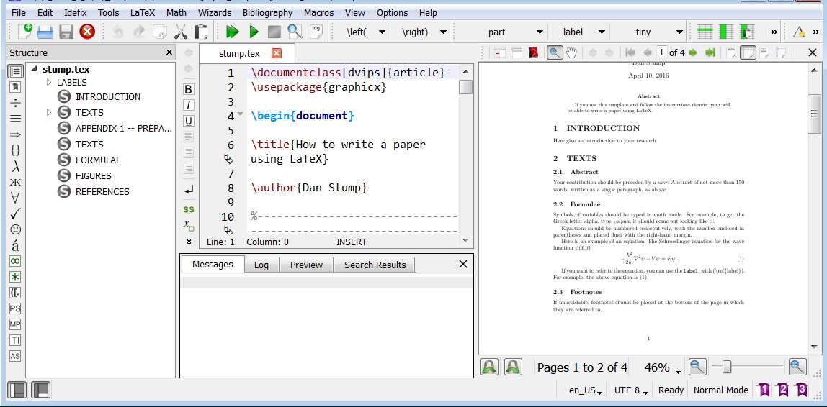Save the file with the floppy icon
The image size is (827, 407).
(x=66, y=32)
